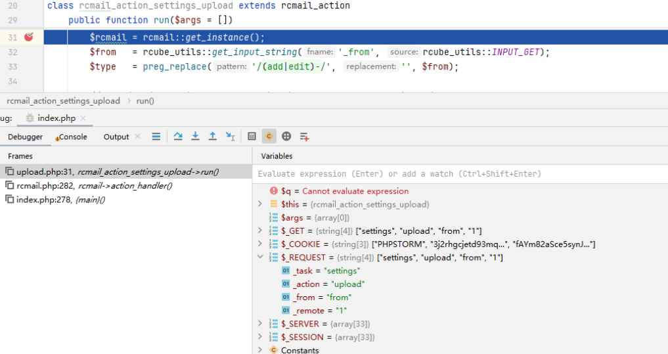Image resolution: width=668 pixels, height=354 pixels.
Task: Switch to the Debugger tab
Action: point(25,137)
